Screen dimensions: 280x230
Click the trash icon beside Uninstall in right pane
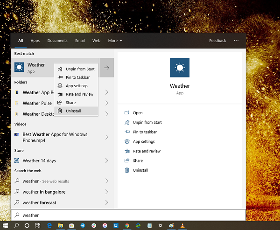tap(127, 170)
